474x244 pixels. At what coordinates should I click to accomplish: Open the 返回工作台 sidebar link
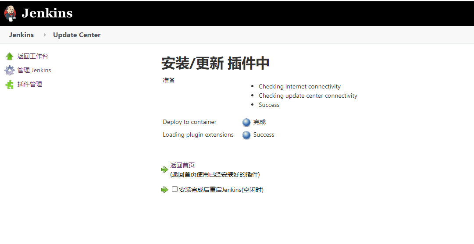point(33,57)
